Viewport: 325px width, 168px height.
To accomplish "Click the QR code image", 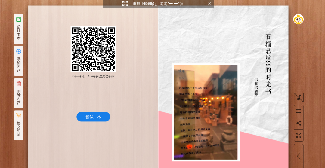I will pos(93,49).
